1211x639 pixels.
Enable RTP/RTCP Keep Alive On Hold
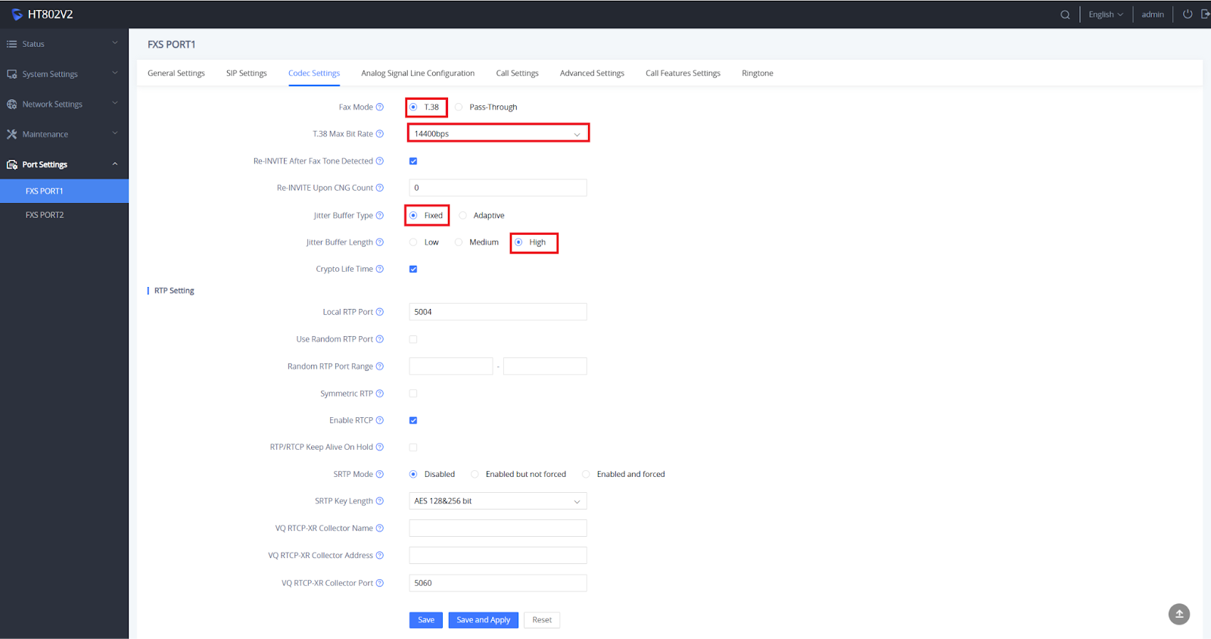click(x=413, y=447)
